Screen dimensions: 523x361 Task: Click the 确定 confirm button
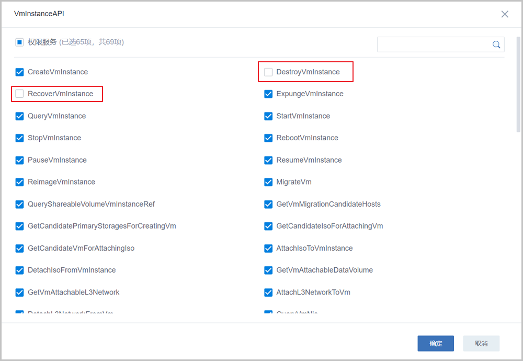pos(436,343)
